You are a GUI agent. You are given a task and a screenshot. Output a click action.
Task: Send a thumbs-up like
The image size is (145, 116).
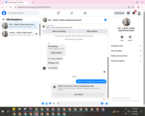coord(106,104)
